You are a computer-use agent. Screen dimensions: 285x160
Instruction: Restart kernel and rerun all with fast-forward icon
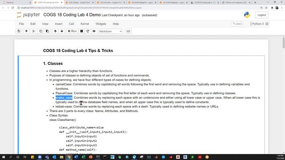click(94, 31)
